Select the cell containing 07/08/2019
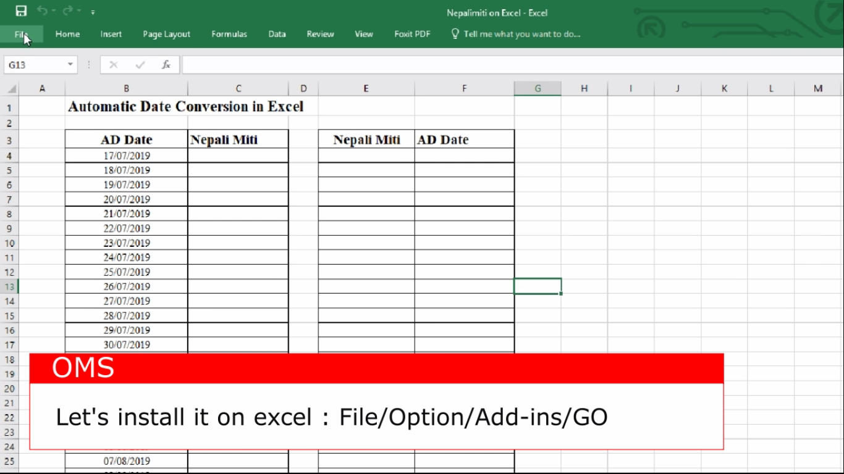Viewport: 844px width, 474px height. click(126, 461)
